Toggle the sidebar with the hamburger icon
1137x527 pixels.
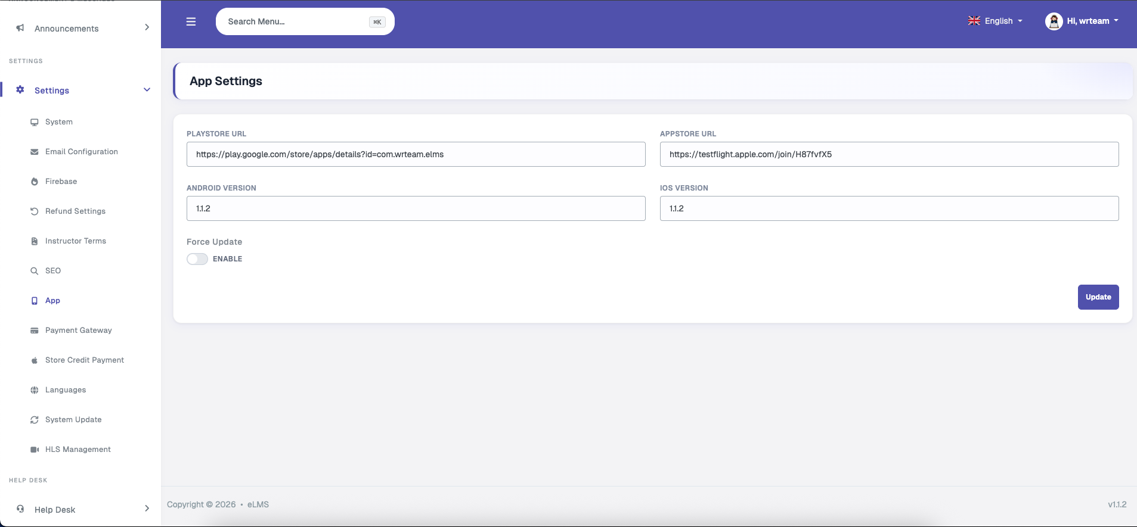[191, 21]
